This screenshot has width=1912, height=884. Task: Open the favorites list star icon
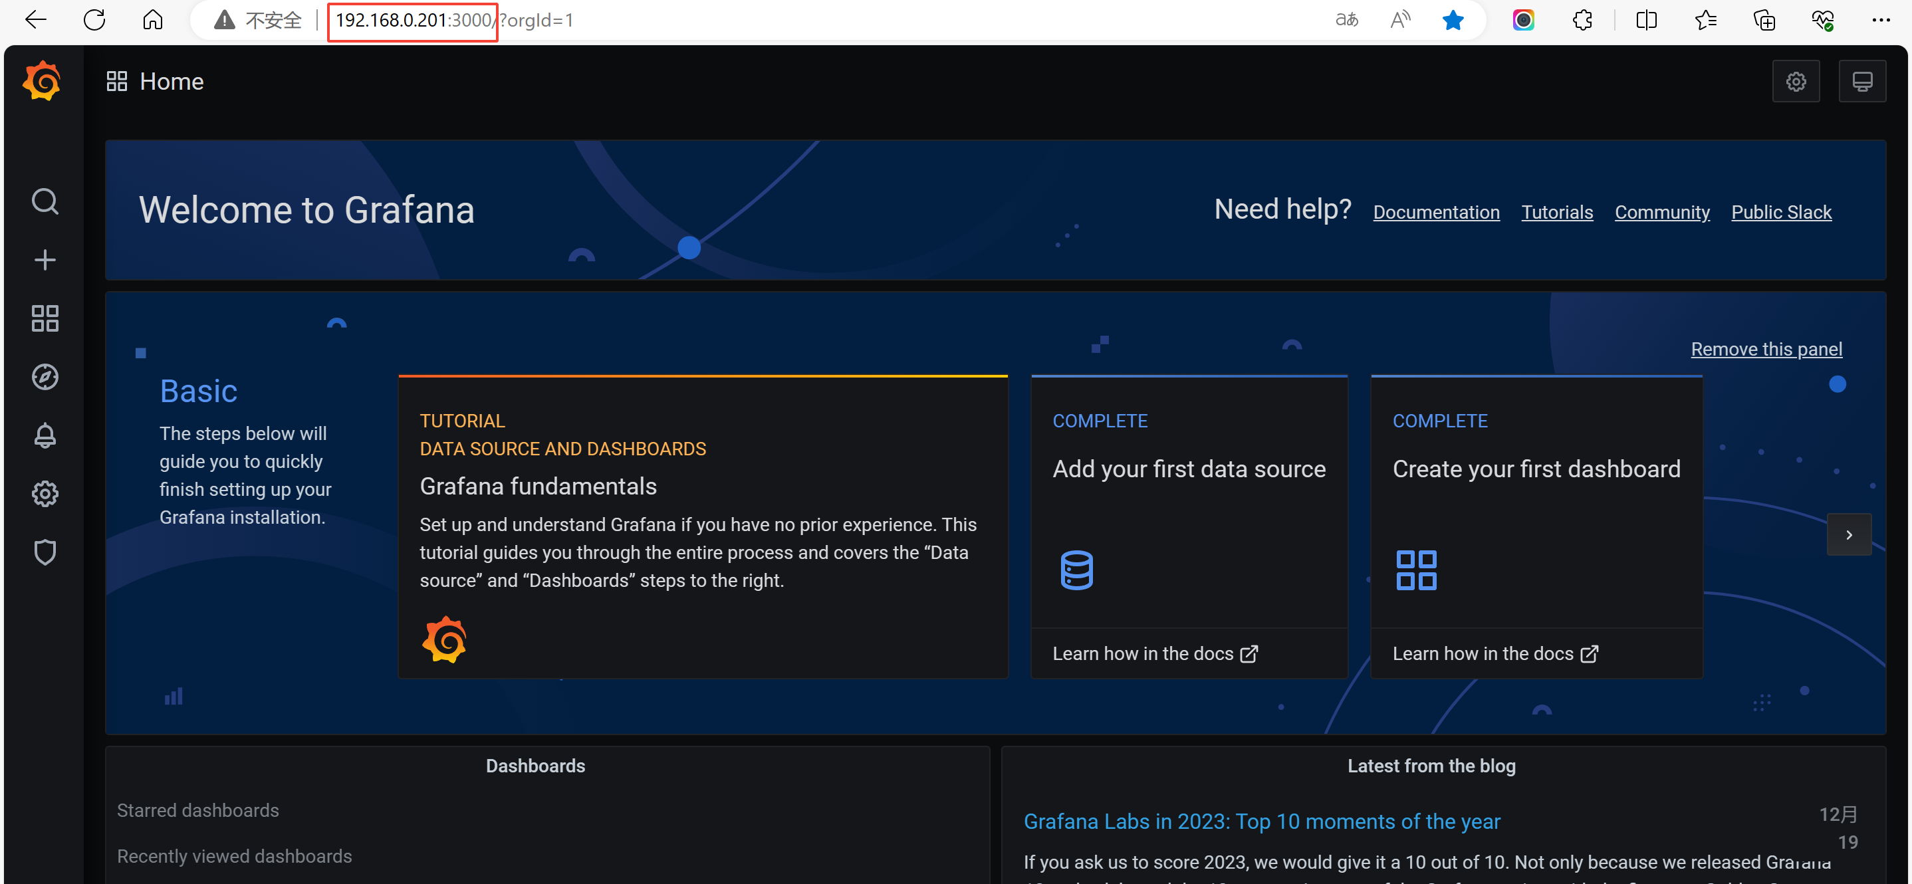pos(1706,20)
